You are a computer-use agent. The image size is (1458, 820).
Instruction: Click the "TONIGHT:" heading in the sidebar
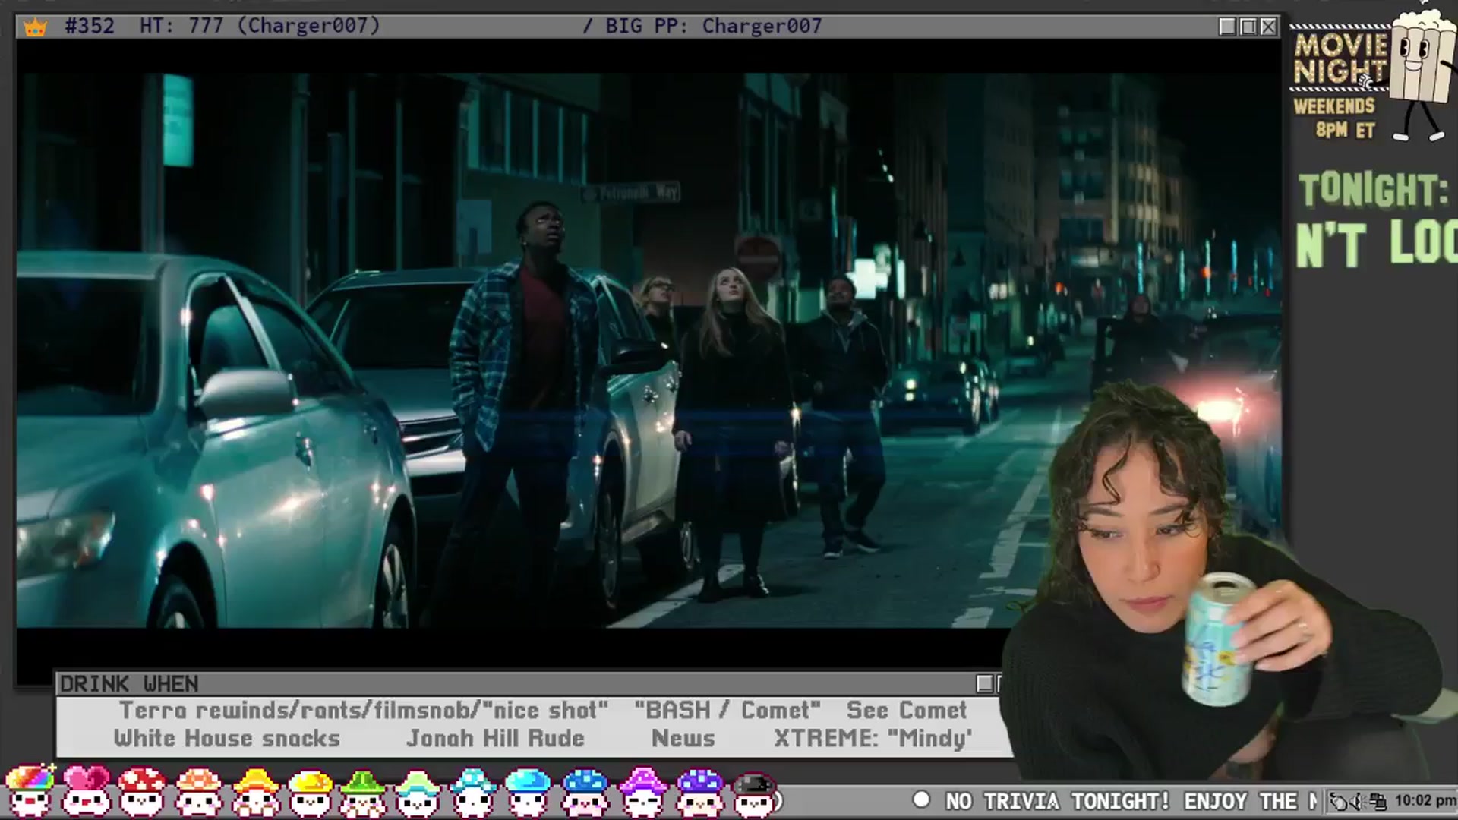(1374, 190)
